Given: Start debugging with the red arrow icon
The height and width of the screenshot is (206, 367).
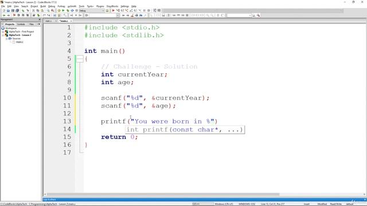Looking at the screenshot, I should tap(114, 10).
